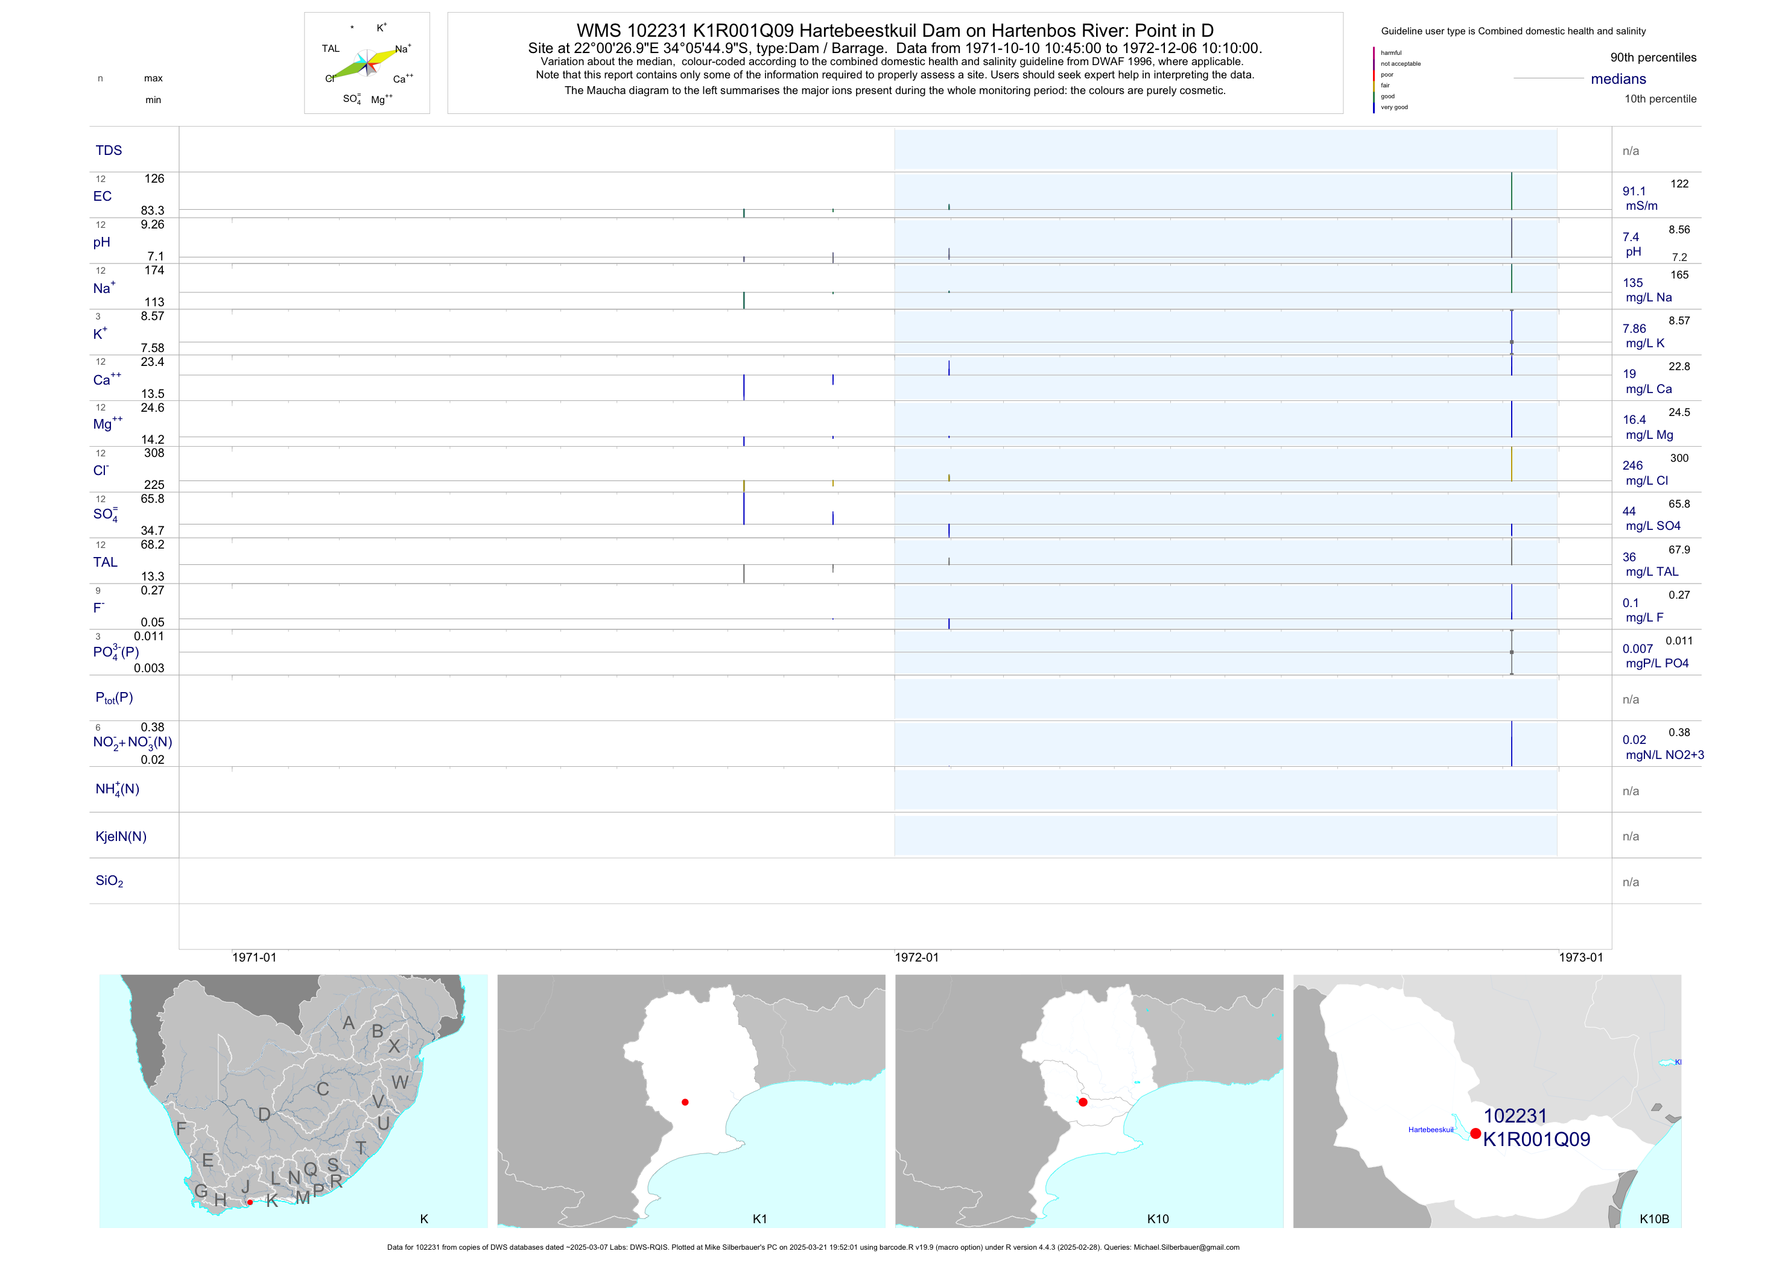The height and width of the screenshot is (1266, 1791).
Task: Click the TDS row label
Action: pos(109,151)
